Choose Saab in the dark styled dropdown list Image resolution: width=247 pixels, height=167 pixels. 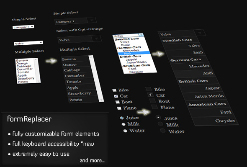(185, 53)
